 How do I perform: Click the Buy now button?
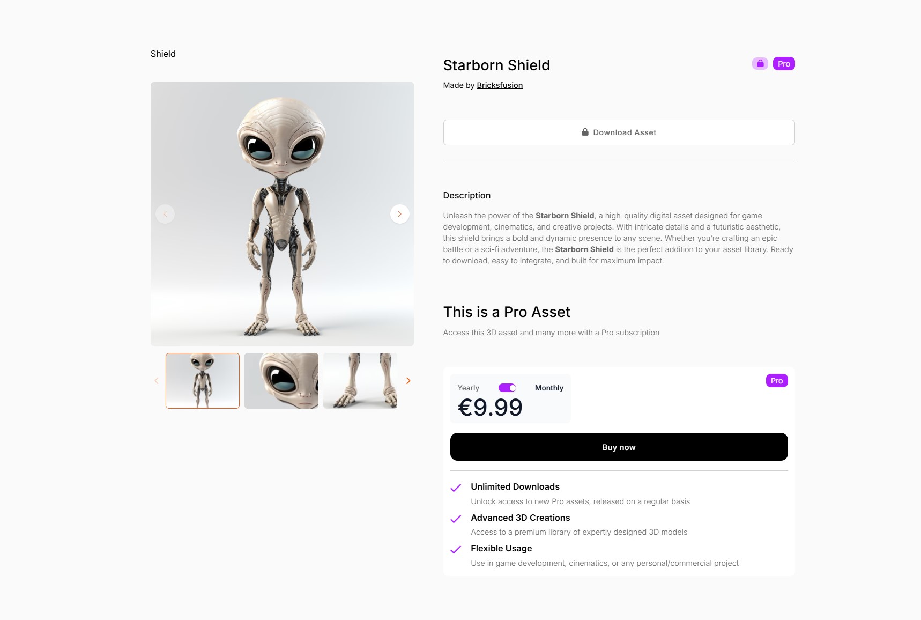(619, 447)
